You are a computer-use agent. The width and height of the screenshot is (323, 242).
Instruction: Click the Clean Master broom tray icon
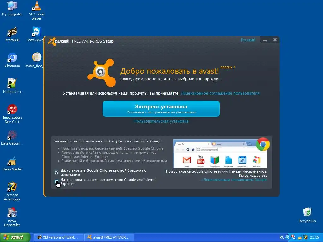tap(300, 237)
